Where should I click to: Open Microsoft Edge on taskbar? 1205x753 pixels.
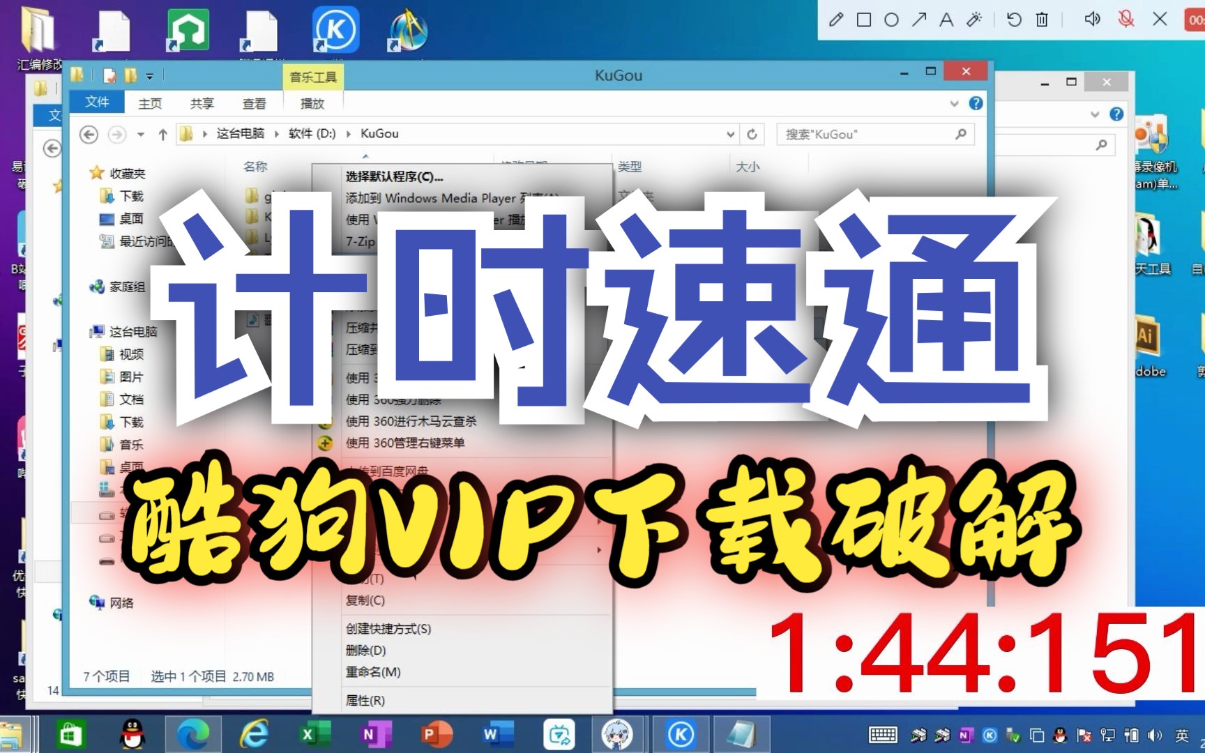193,735
